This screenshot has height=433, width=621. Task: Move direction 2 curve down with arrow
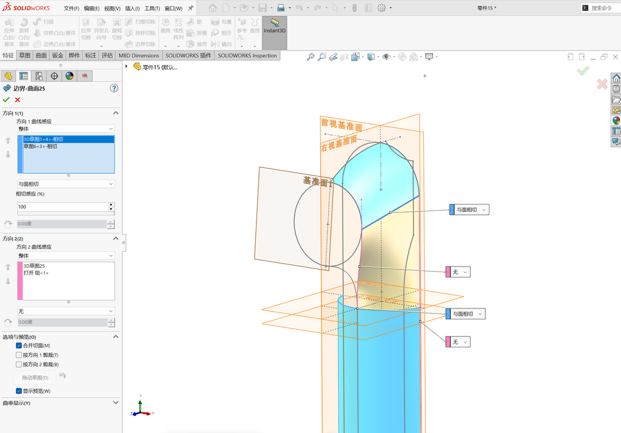pyautogui.click(x=8, y=281)
